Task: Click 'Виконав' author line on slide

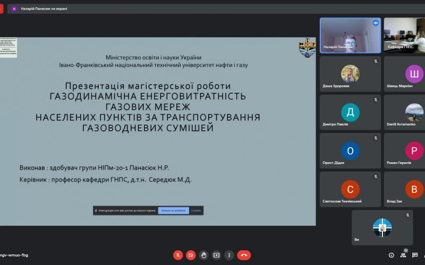Action: (x=94, y=167)
